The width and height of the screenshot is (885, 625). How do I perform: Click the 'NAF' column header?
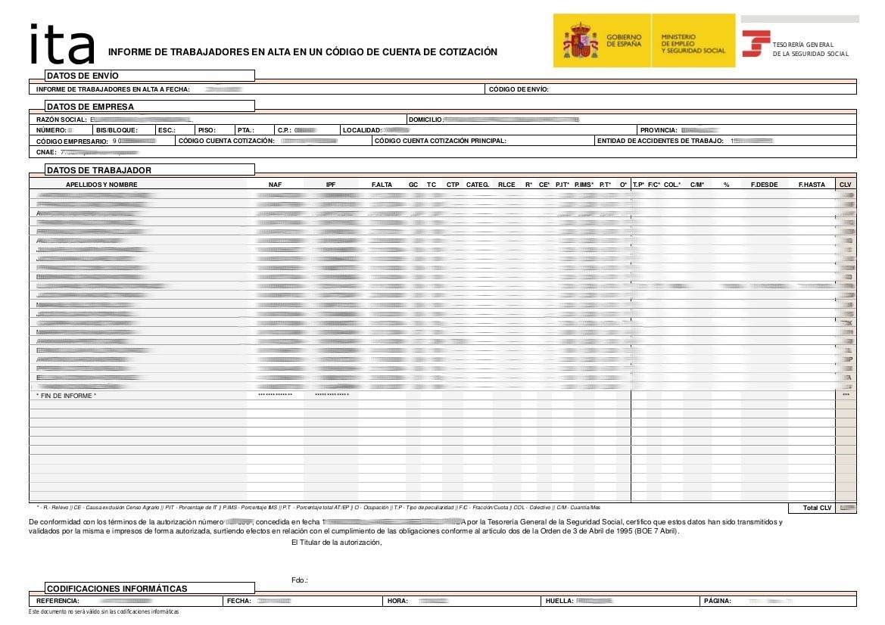click(275, 185)
